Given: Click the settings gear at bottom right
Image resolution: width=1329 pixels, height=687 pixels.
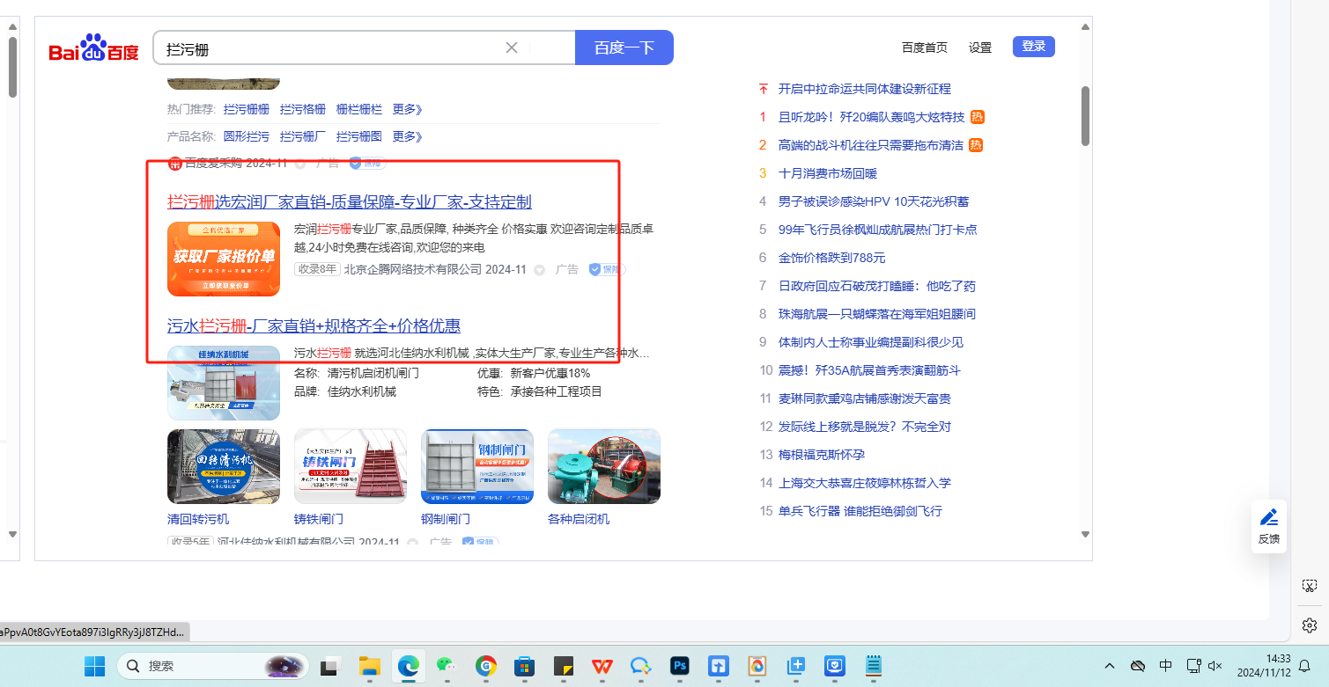Looking at the screenshot, I should point(1310,625).
